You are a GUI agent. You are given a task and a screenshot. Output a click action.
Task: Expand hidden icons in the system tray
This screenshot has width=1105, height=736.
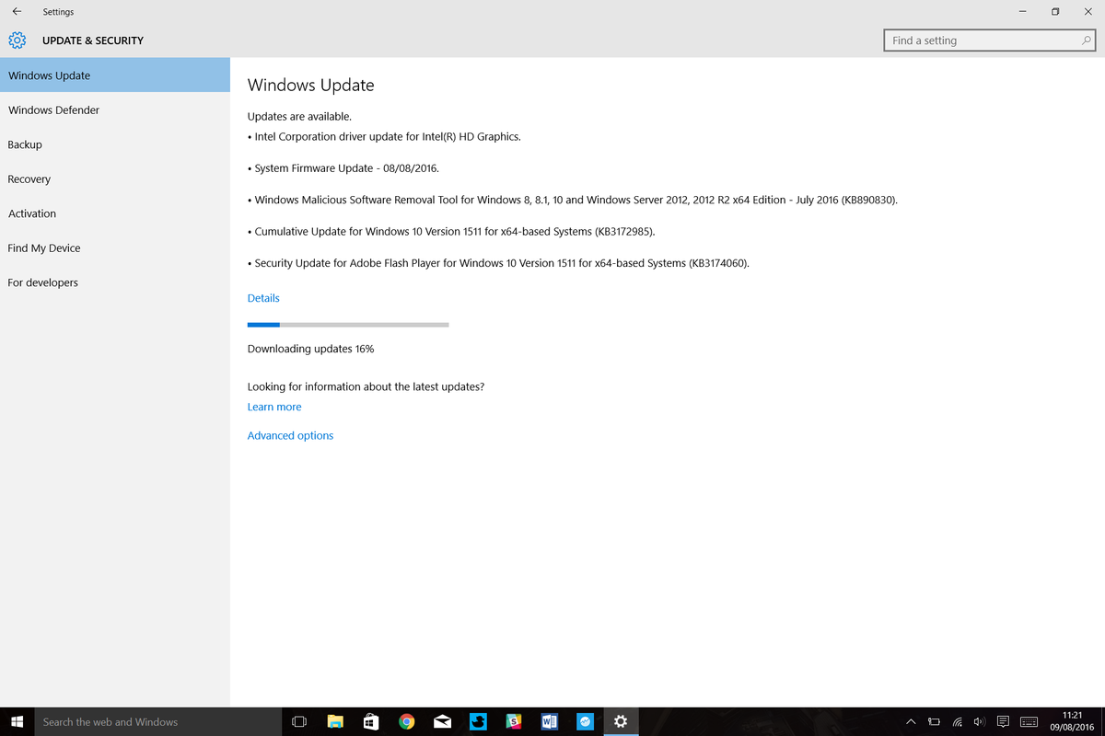910,721
